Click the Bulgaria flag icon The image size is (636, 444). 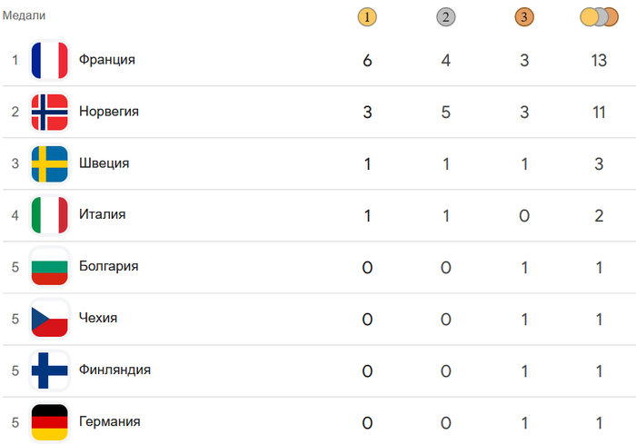[50, 267]
